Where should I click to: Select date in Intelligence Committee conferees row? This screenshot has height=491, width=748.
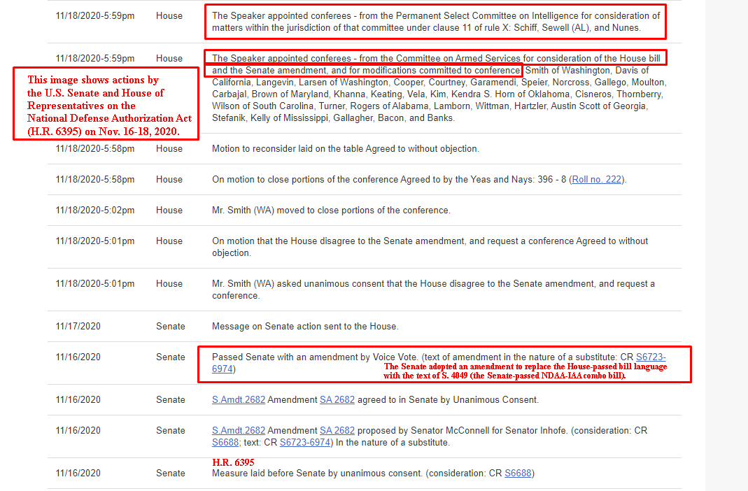click(95, 15)
